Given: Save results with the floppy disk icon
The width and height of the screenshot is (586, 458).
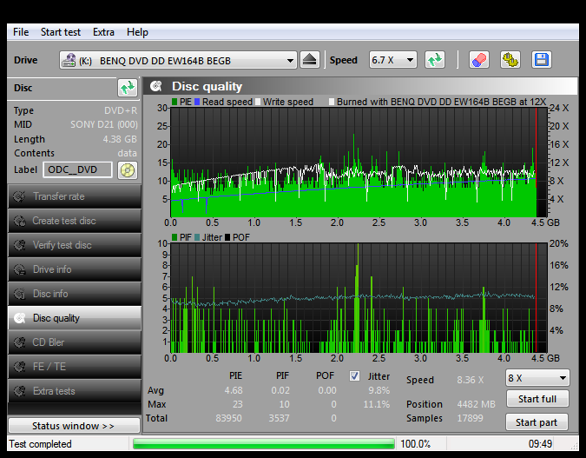Looking at the screenshot, I should [542, 60].
